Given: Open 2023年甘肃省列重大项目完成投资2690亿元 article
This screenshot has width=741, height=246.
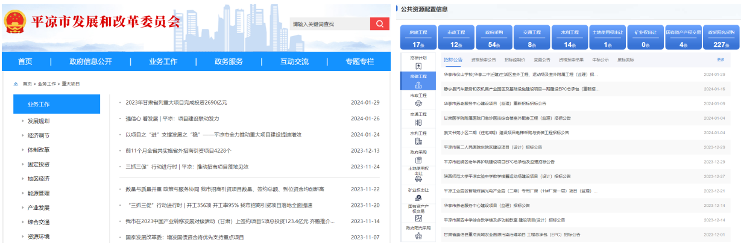Looking at the screenshot, I should 177,102.
